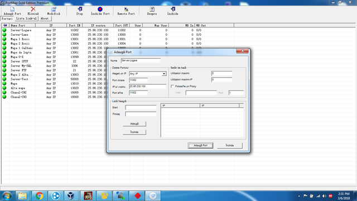Open File Explorer from the taskbar

22,196
